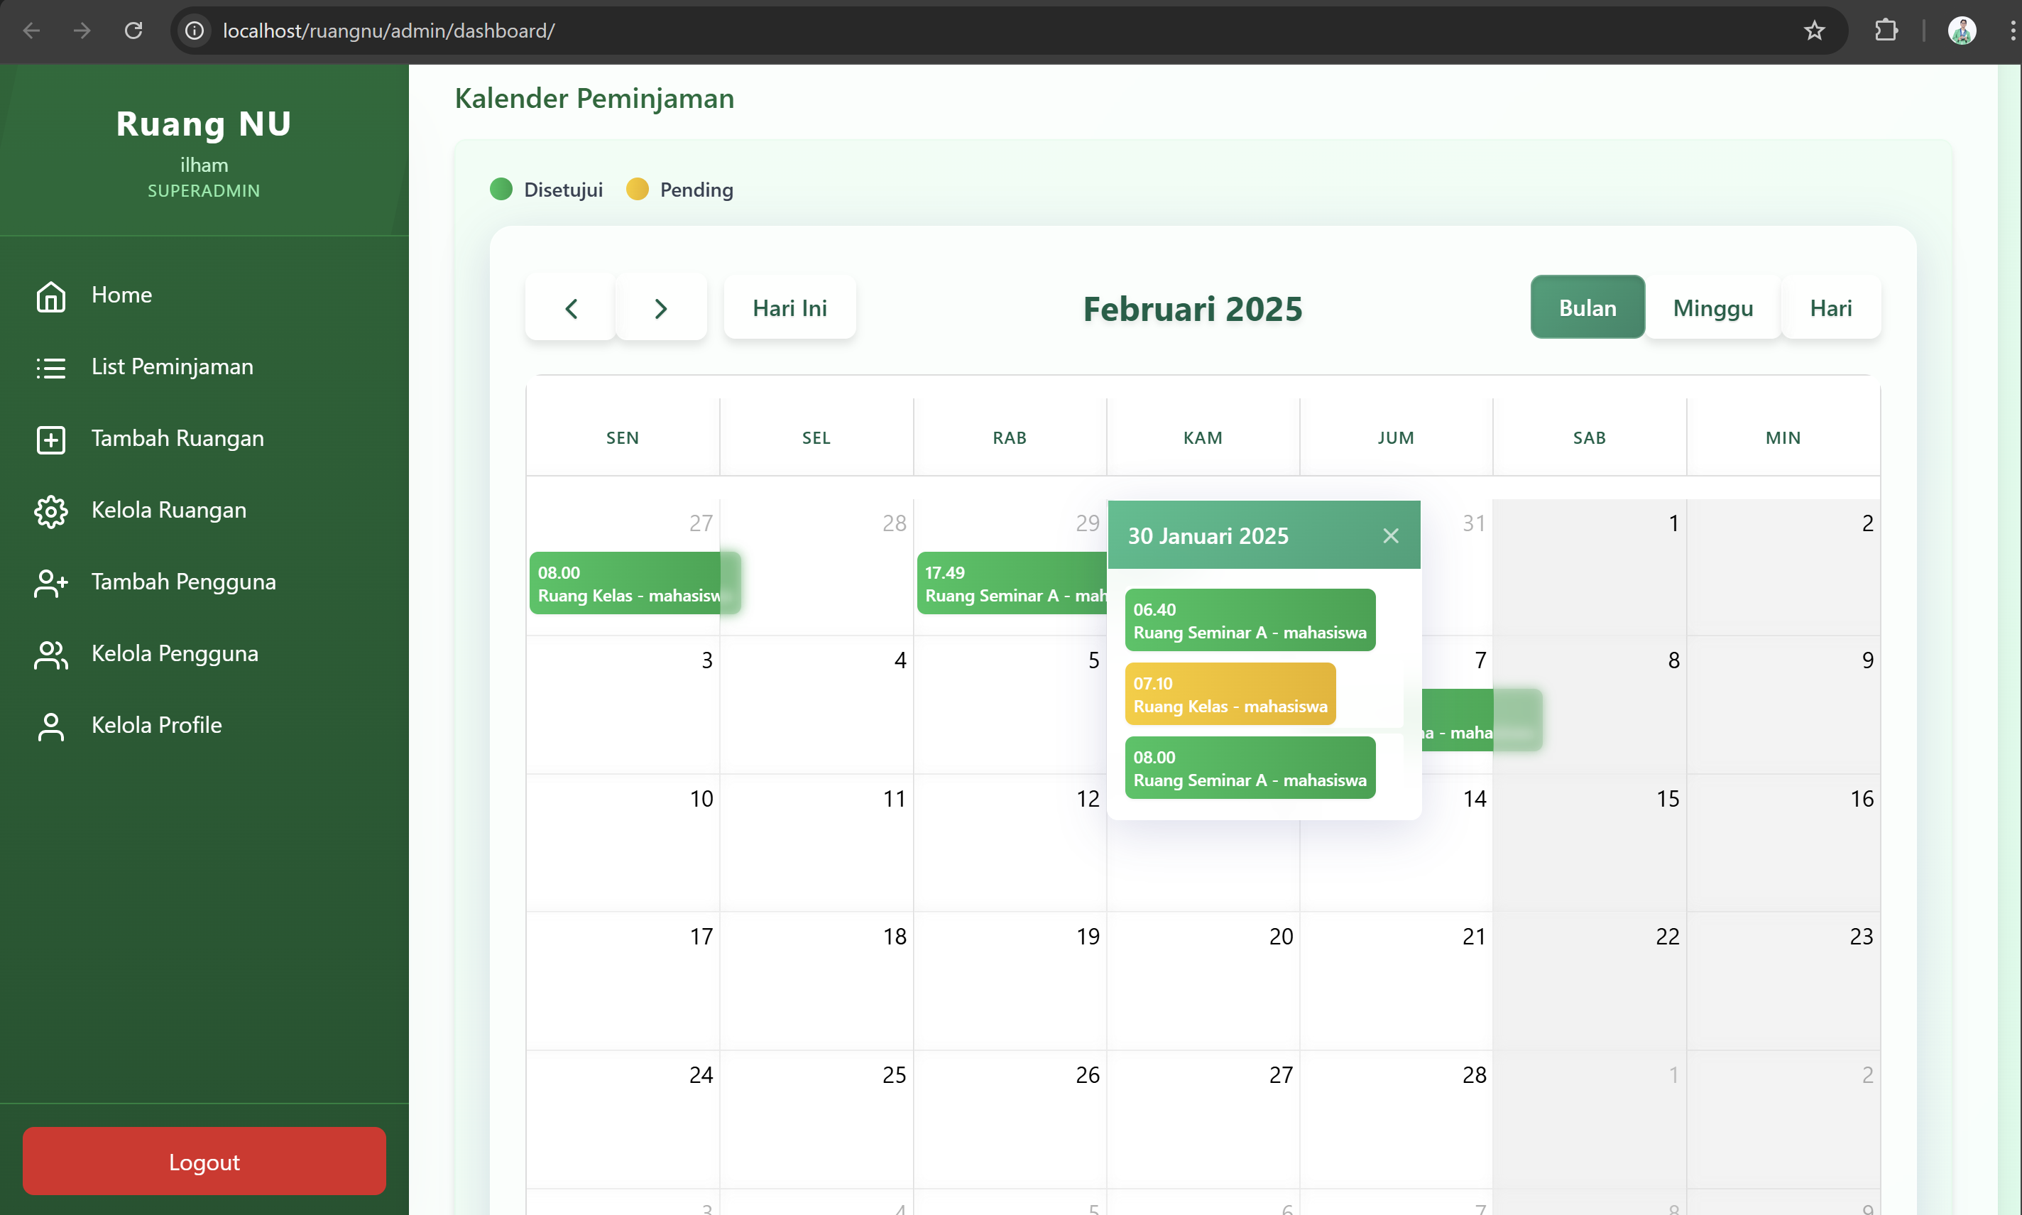Click the Kelola Profile person icon
Image resolution: width=2022 pixels, height=1215 pixels.
click(50, 726)
